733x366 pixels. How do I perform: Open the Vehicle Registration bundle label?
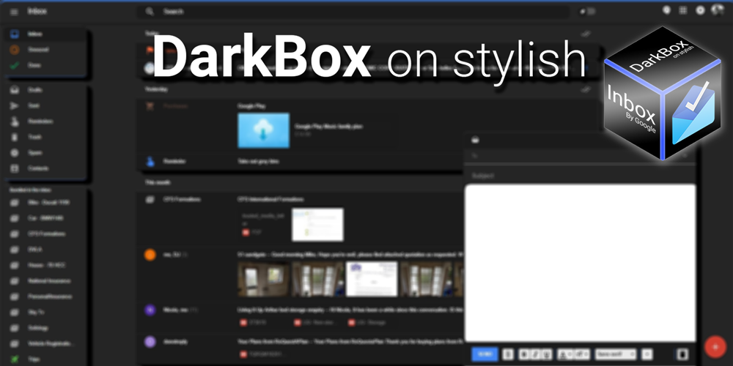coord(45,343)
